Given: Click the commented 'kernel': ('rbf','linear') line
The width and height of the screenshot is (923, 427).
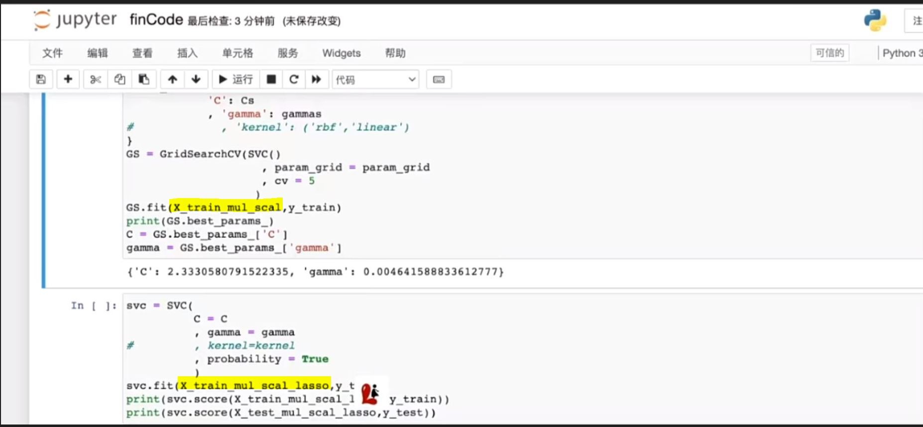Looking at the screenshot, I should [268, 127].
